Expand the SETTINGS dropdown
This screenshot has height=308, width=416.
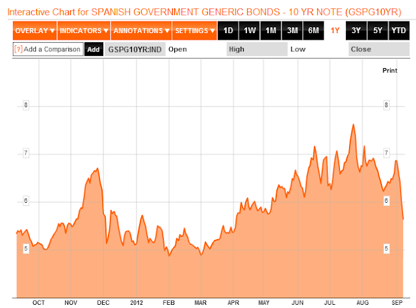tap(195, 31)
